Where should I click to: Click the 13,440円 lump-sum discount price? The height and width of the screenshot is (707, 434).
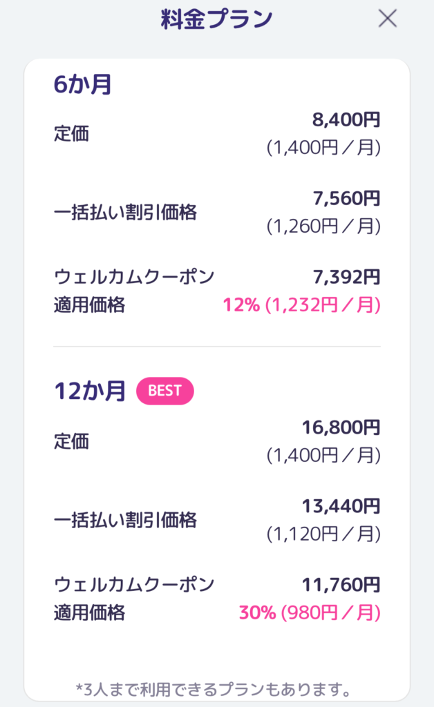(341, 506)
